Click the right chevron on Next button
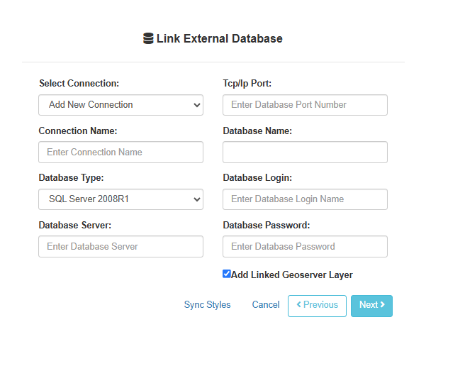465x366 pixels. 383,304
